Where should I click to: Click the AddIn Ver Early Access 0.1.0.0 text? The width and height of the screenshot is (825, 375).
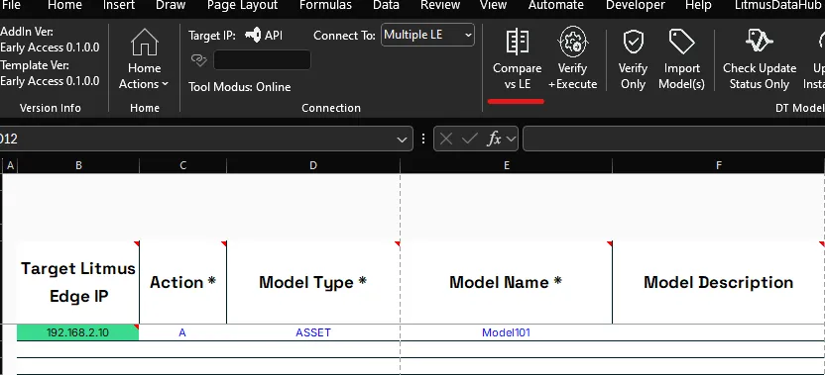50,40
